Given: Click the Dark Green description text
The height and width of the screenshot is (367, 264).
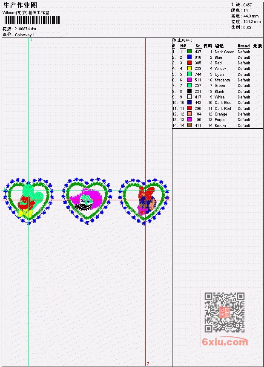Looking at the screenshot, I should (224, 52).
